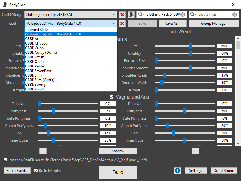Click the large Build button
Screen dimensions: 241x181
(x=118, y=172)
